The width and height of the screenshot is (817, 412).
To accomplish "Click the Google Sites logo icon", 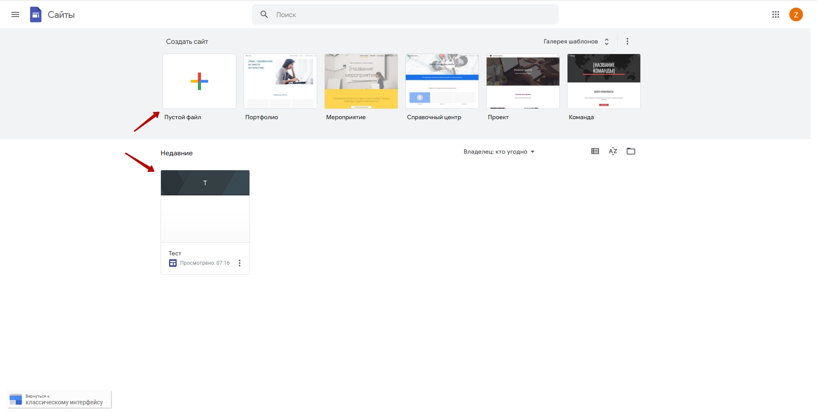I will click(36, 14).
